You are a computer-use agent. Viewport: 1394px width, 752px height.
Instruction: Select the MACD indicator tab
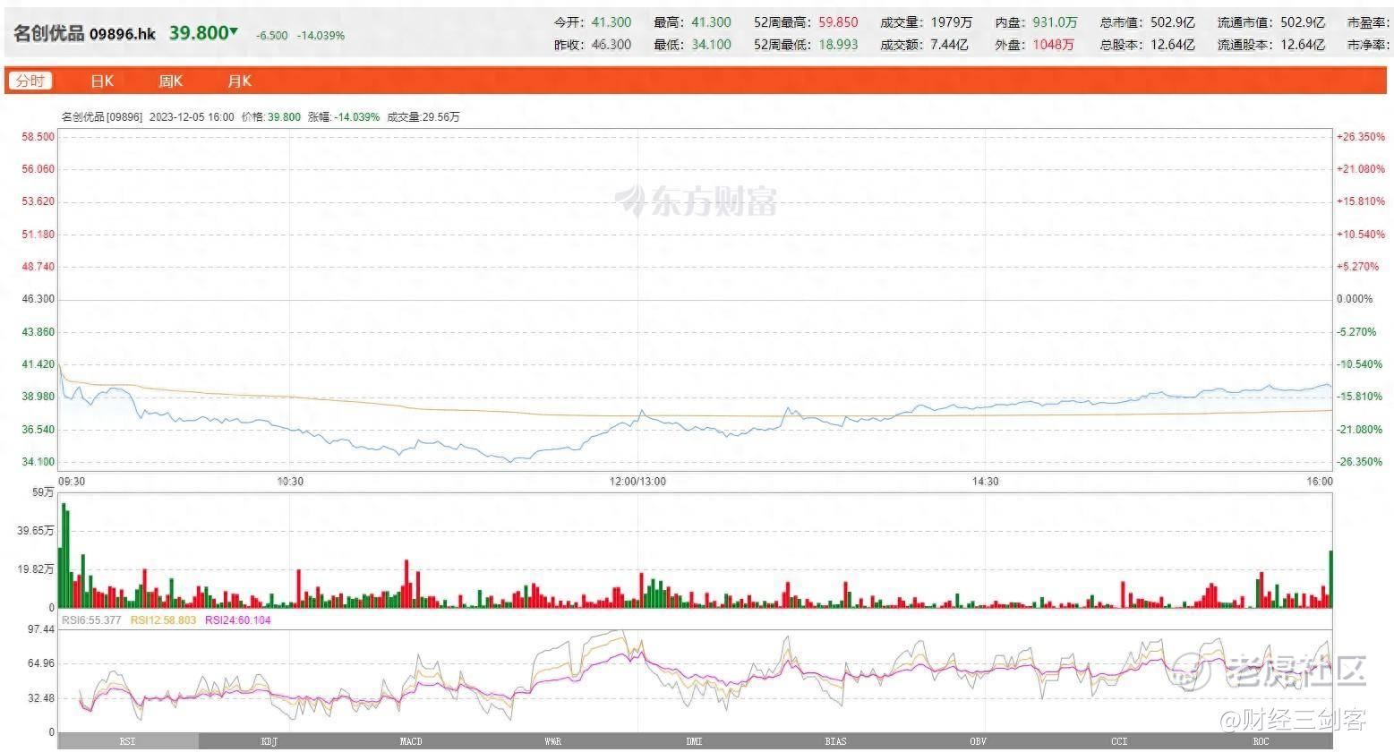[x=411, y=741]
